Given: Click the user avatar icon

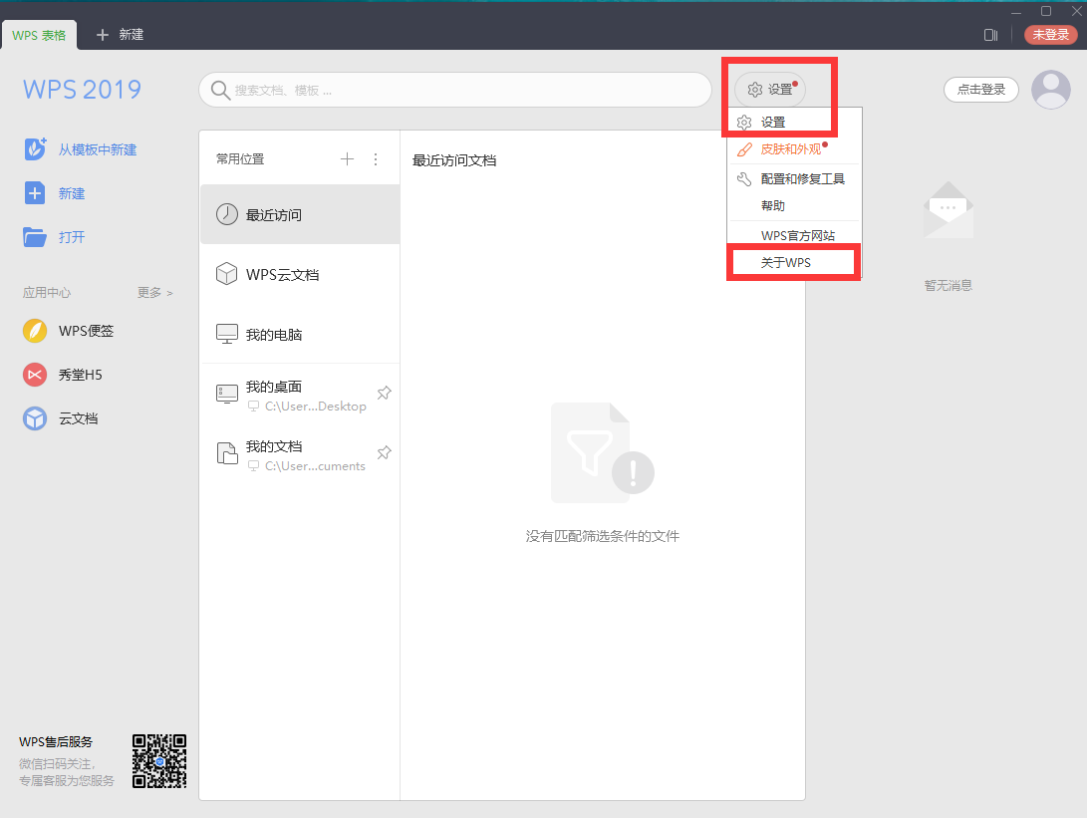Looking at the screenshot, I should (x=1051, y=90).
